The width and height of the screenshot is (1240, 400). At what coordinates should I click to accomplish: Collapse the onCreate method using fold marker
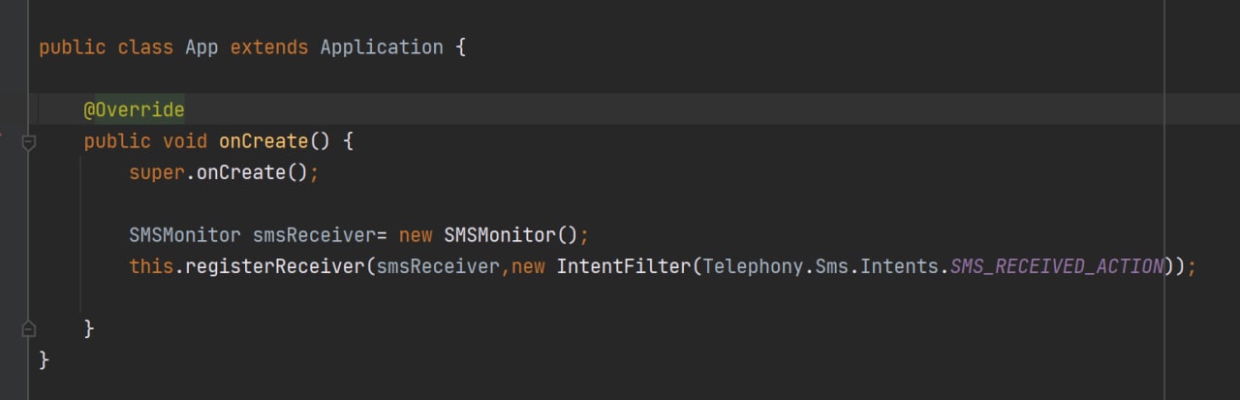[29, 142]
